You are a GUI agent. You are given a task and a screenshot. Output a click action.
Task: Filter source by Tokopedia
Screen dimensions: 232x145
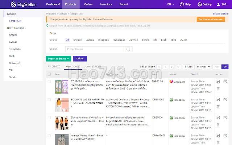pos(103,40)
